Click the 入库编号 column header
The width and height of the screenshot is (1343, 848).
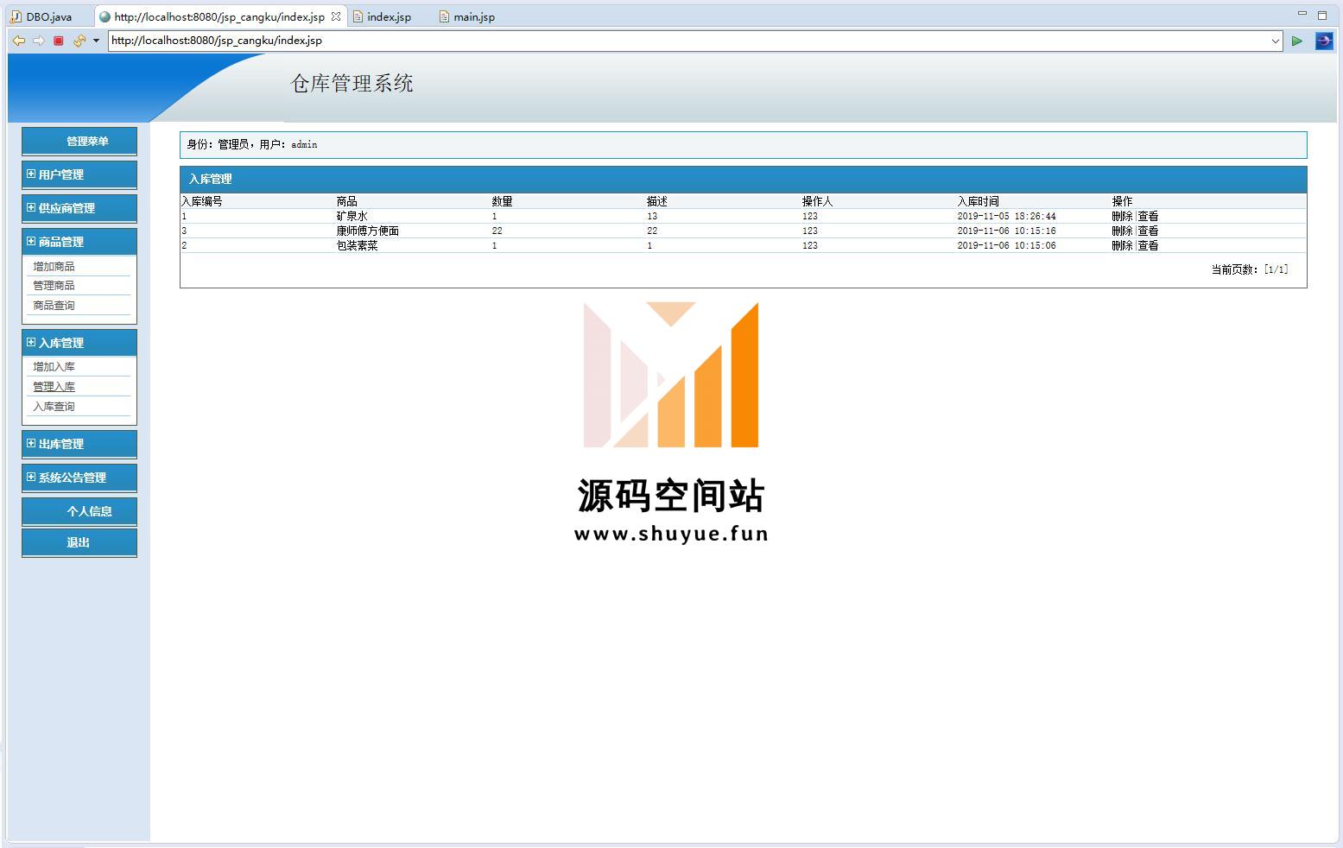click(x=202, y=201)
